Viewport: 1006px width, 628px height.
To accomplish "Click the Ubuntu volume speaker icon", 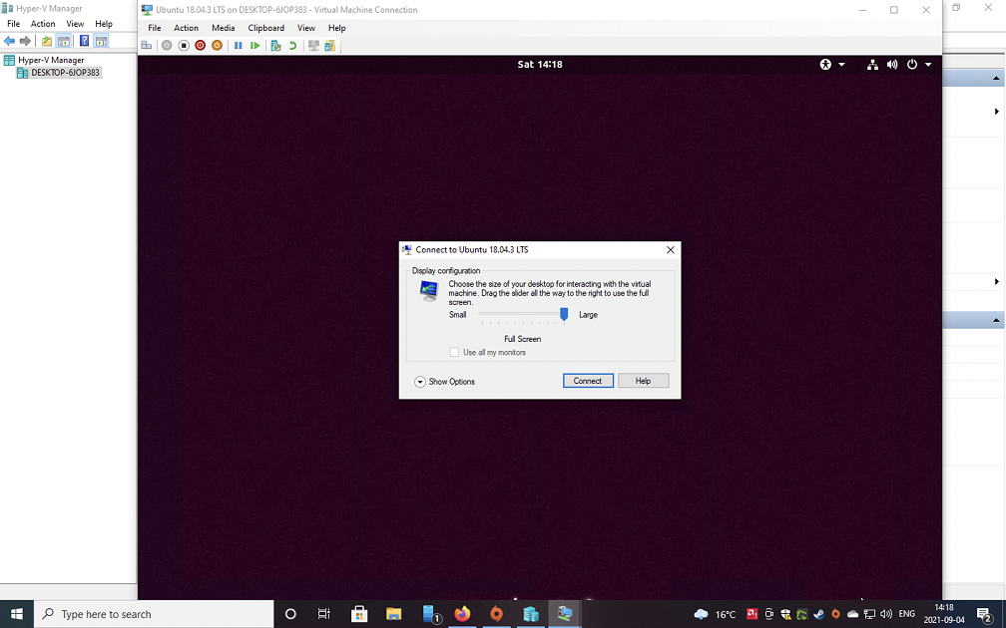I will (x=892, y=64).
